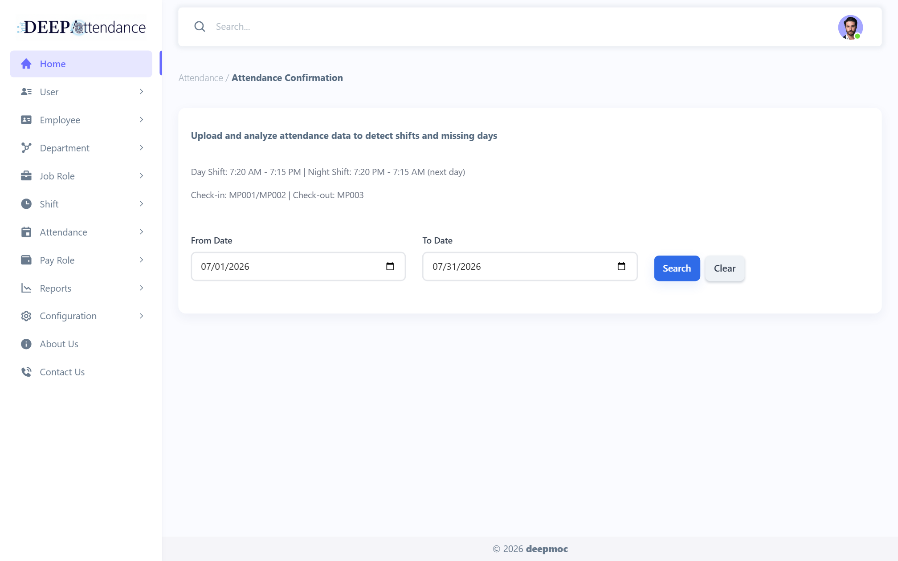This screenshot has width=898, height=561.
Task: Click the blue Search button
Action: pos(677,268)
